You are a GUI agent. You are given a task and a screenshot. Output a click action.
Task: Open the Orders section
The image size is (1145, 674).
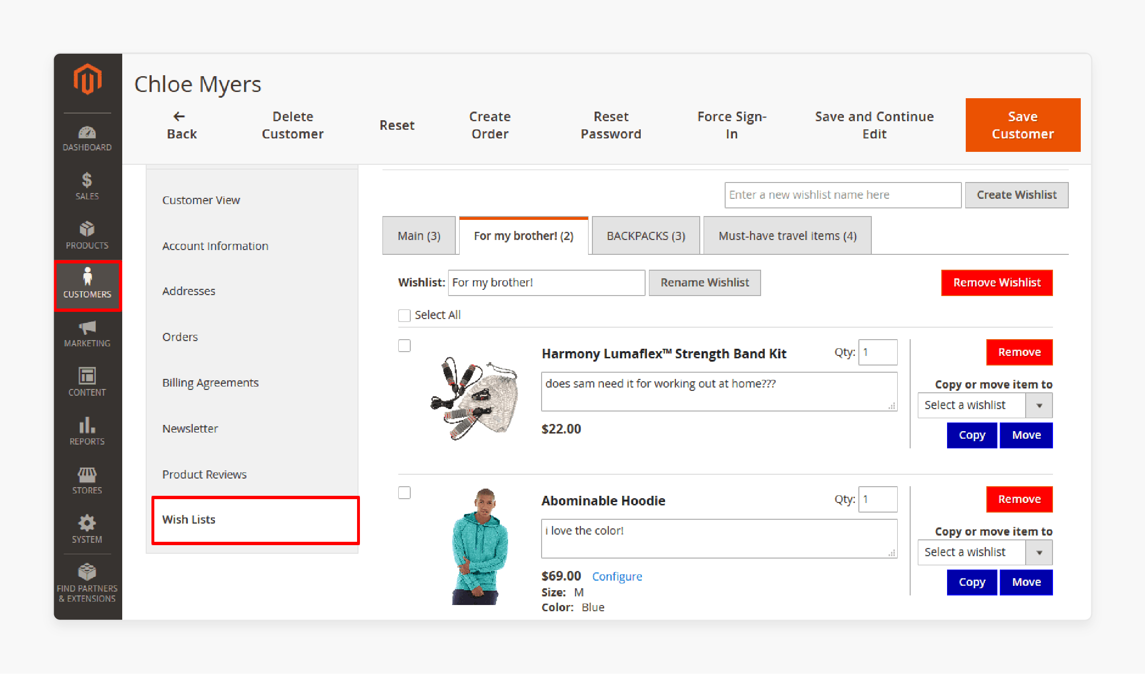pyautogui.click(x=180, y=337)
